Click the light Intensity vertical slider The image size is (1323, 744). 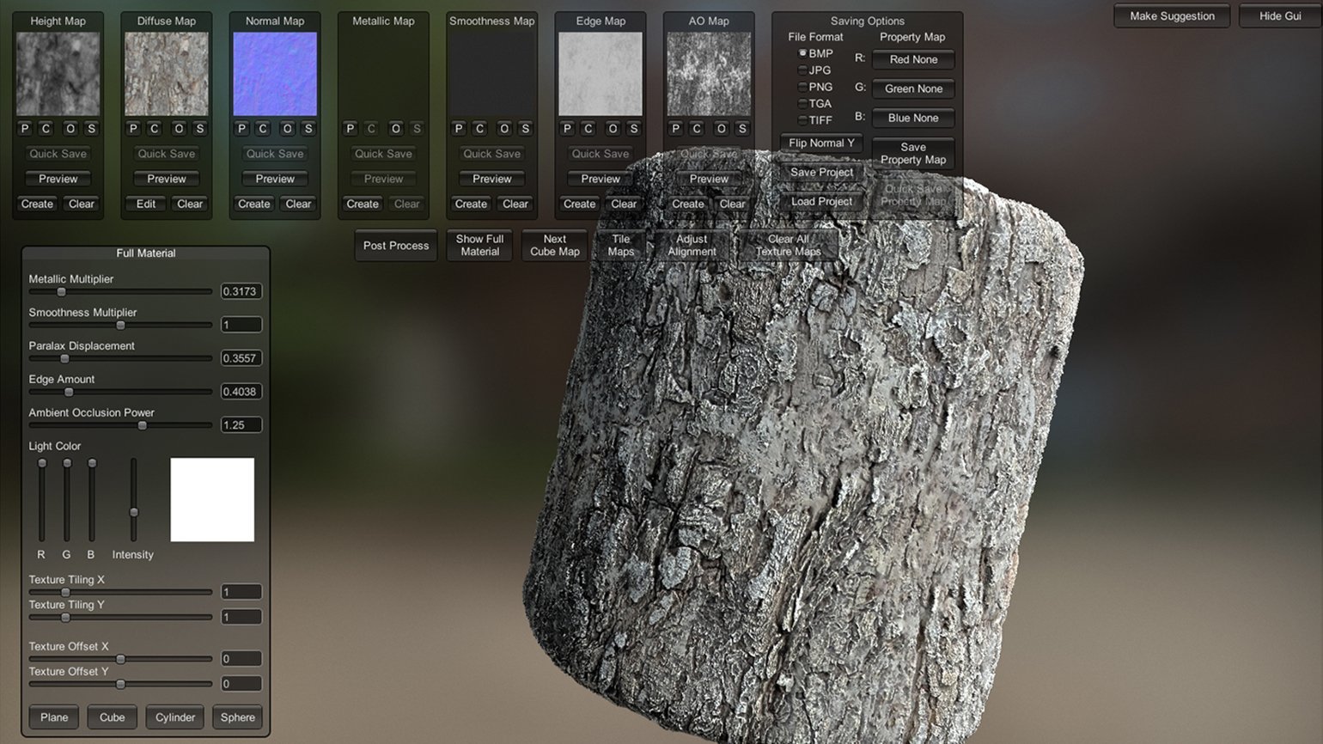(x=134, y=499)
